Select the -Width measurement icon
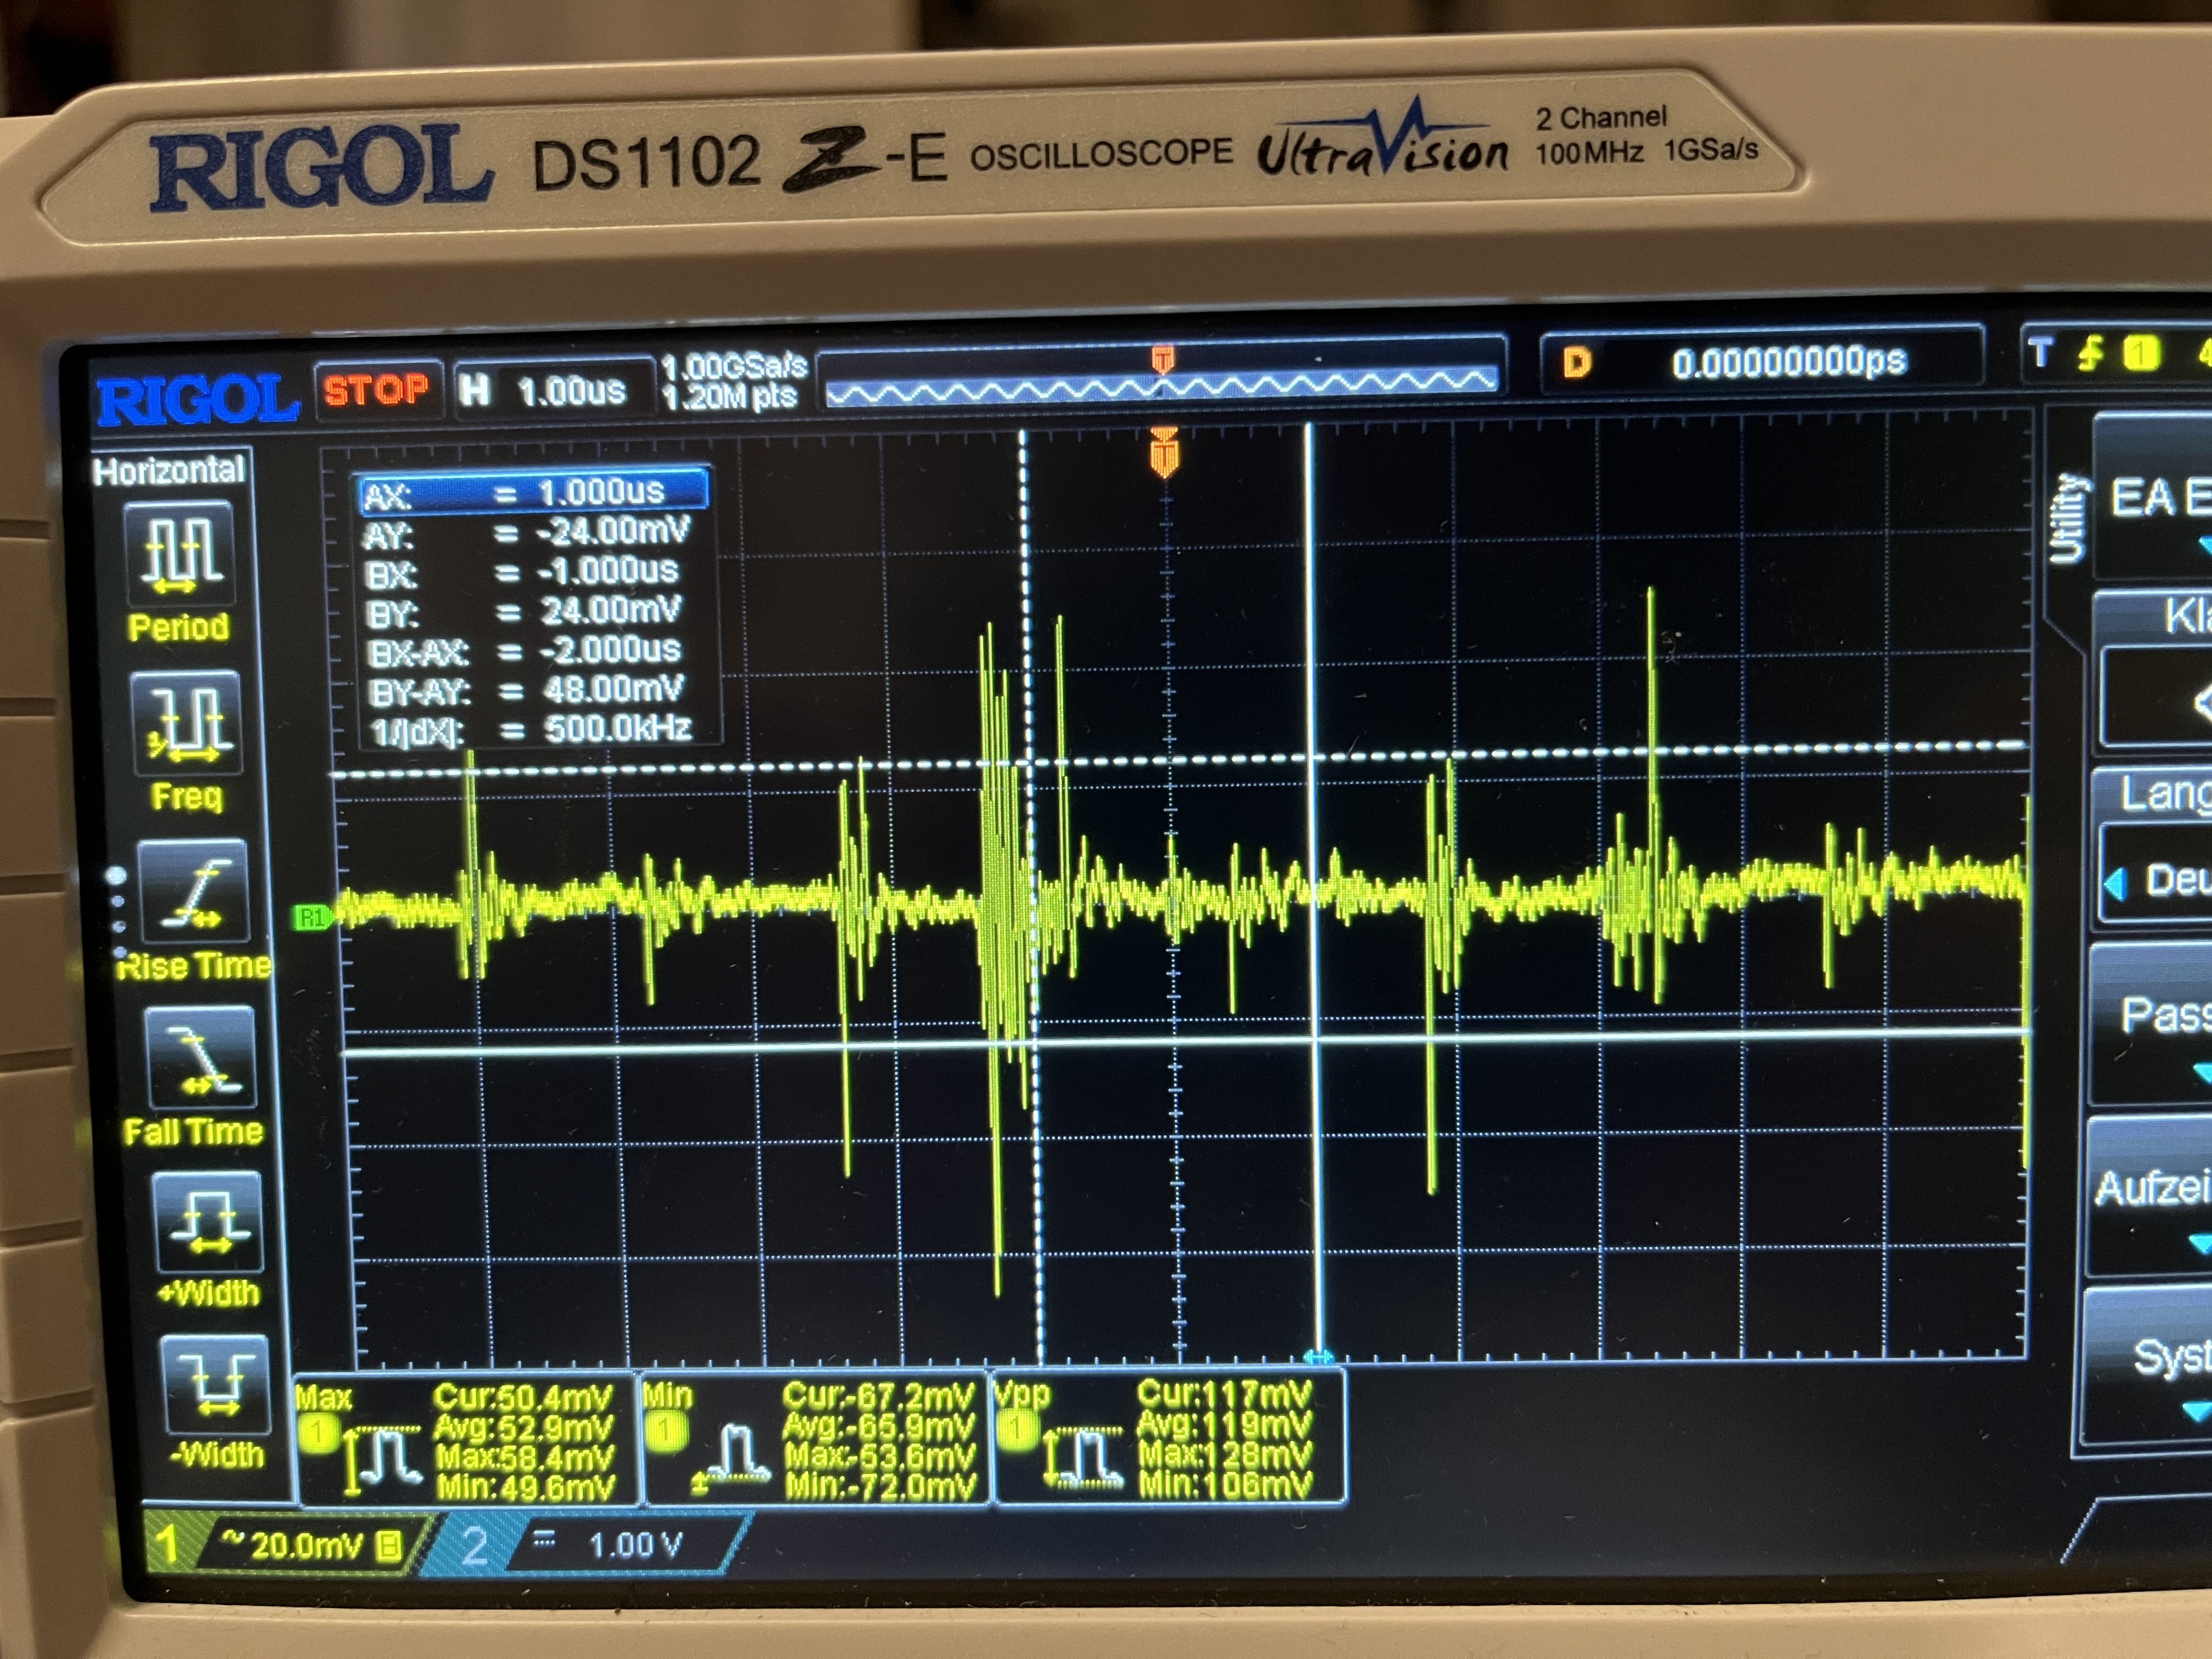The height and width of the screenshot is (1659, 2212). (215, 1385)
